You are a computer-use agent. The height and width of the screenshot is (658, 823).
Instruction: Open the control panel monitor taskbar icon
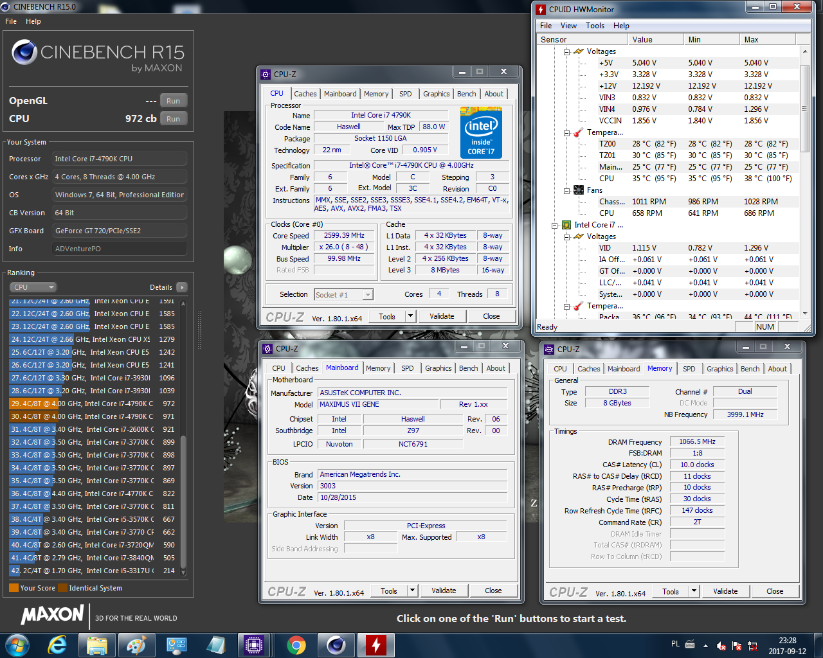176,645
